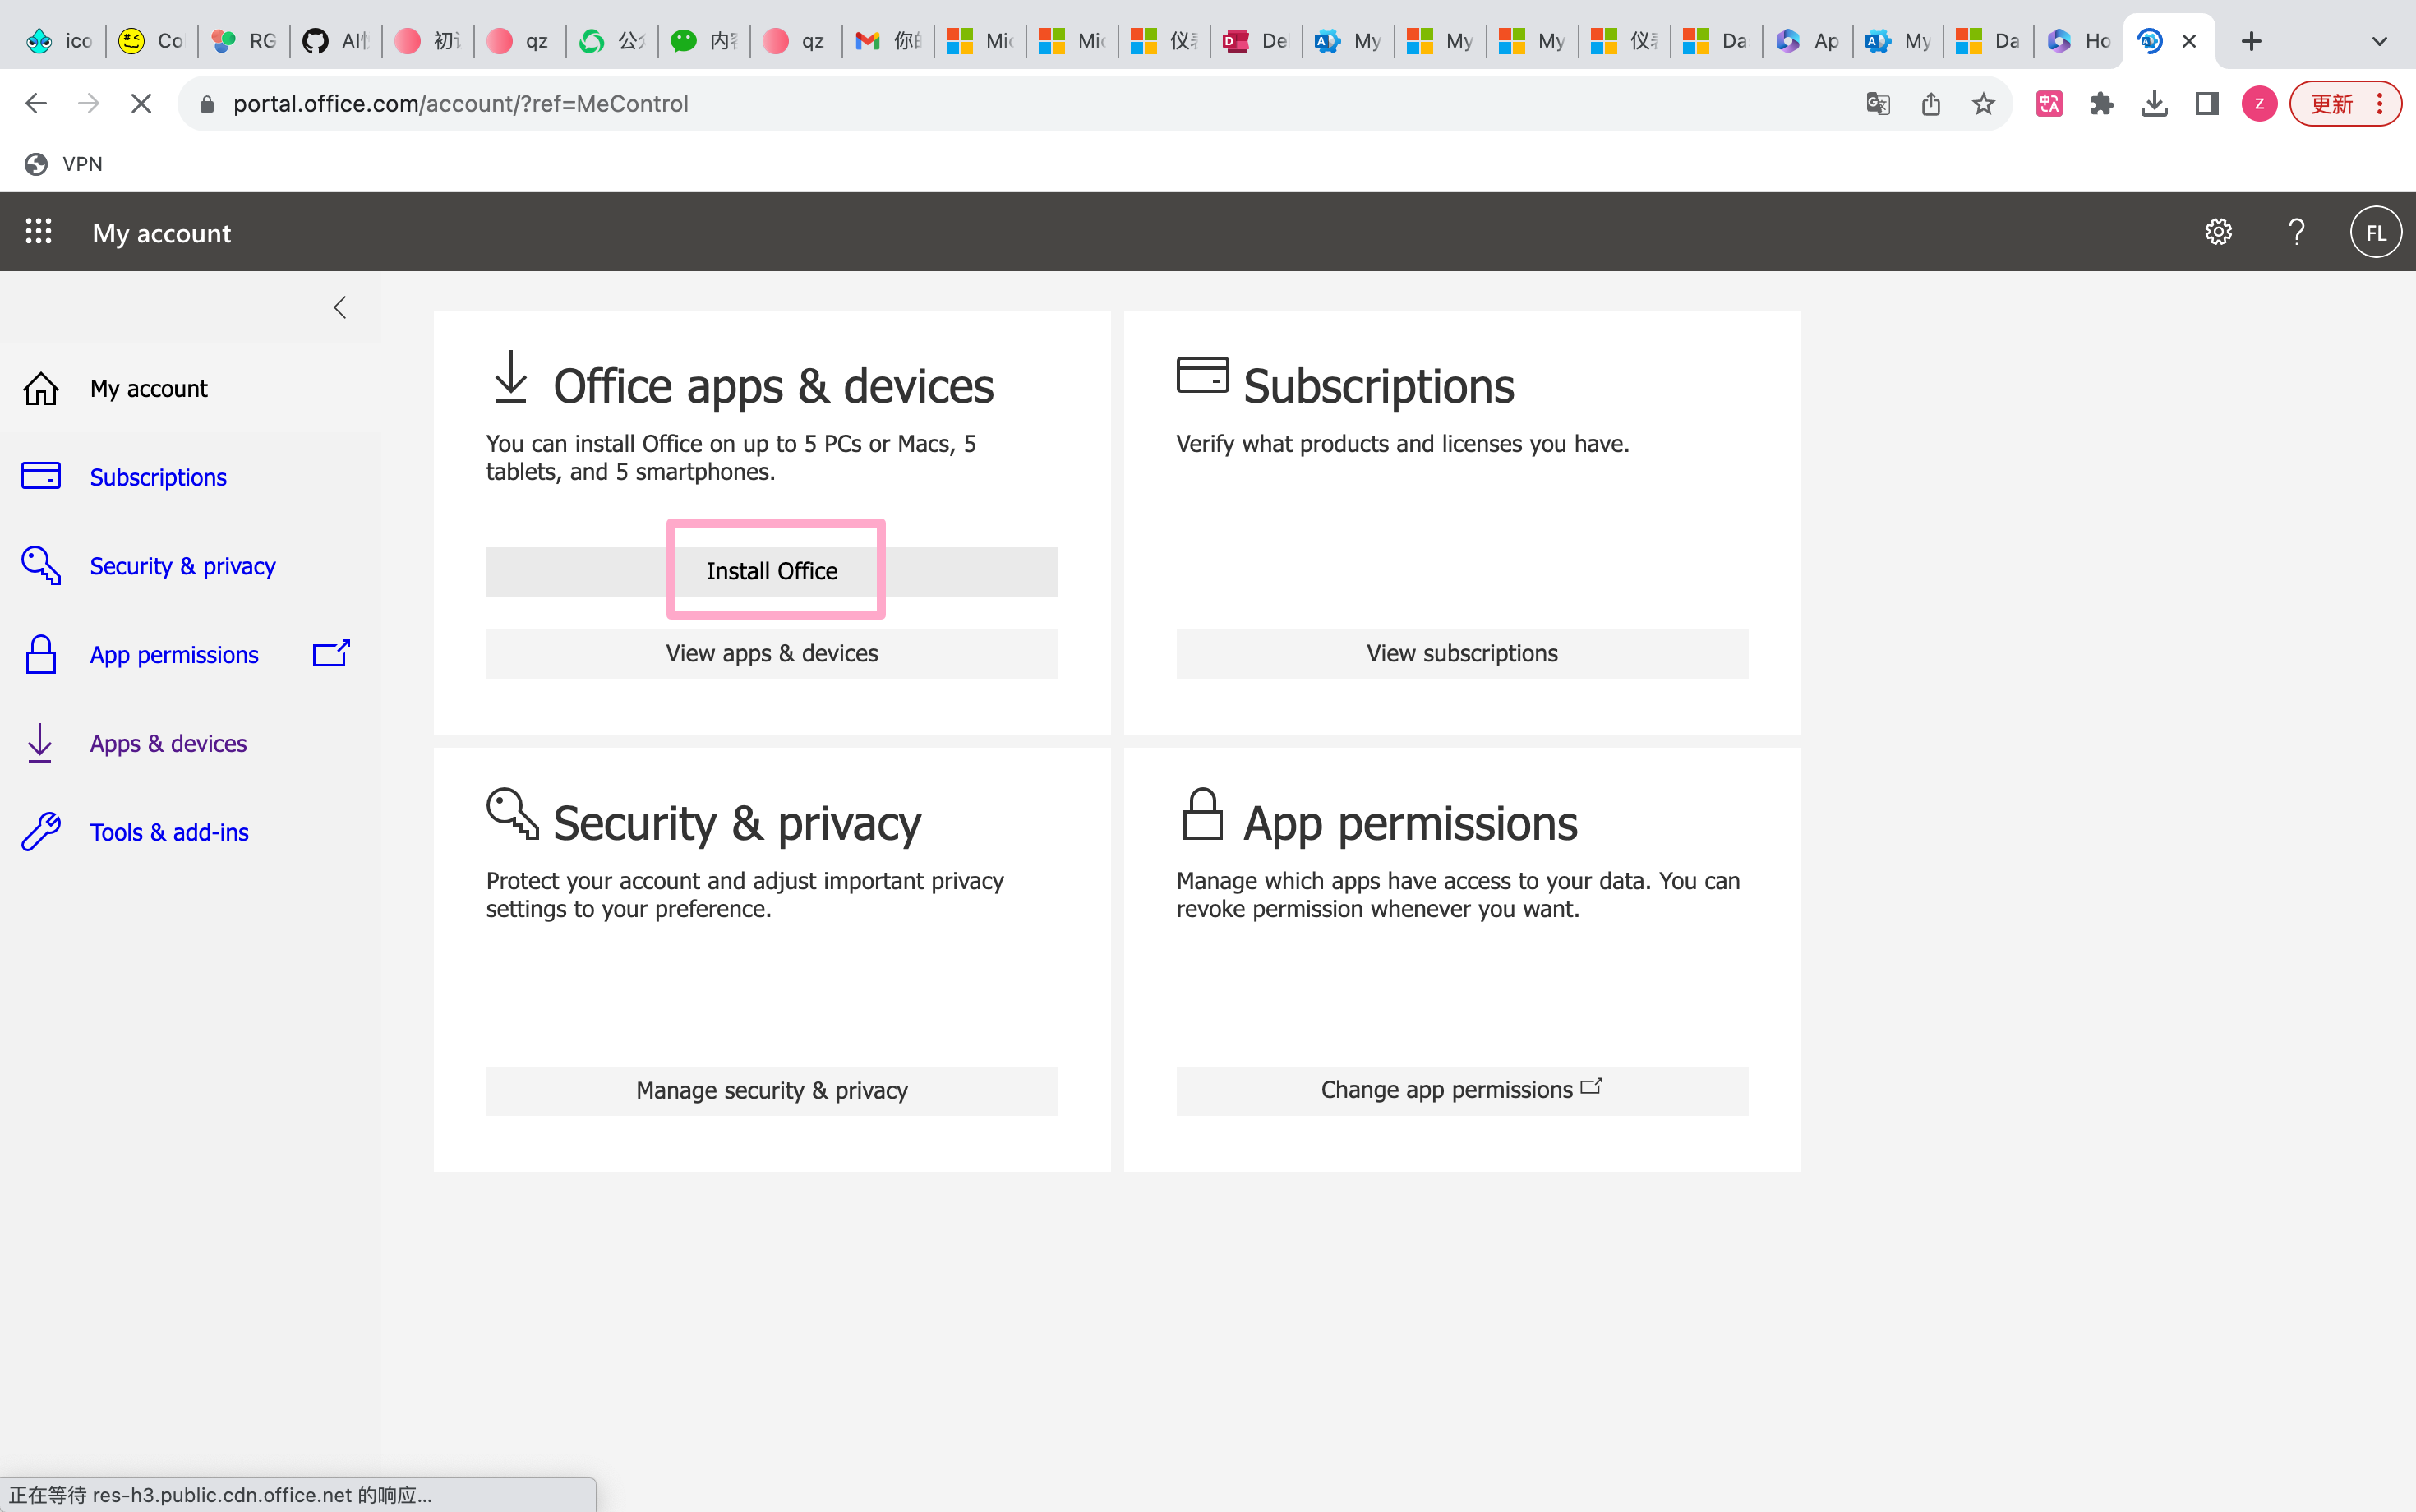Open Security & privacy from the sidebar
Screen dimensions: 2416x1512
pyautogui.click(x=183, y=566)
